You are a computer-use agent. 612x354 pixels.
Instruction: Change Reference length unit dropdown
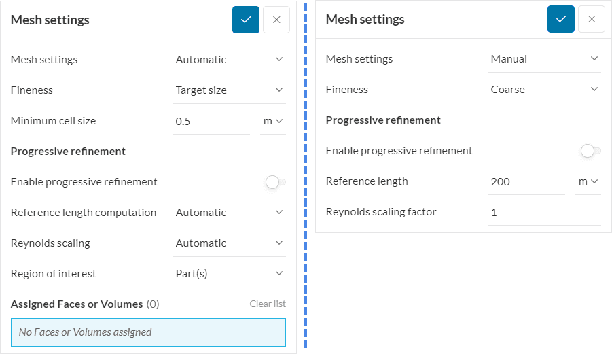(x=588, y=181)
